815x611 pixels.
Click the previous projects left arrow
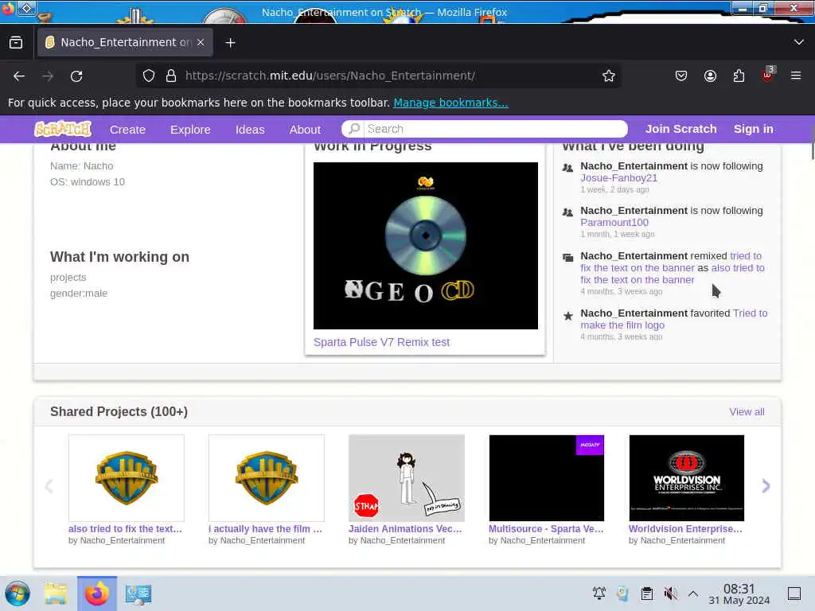49,486
